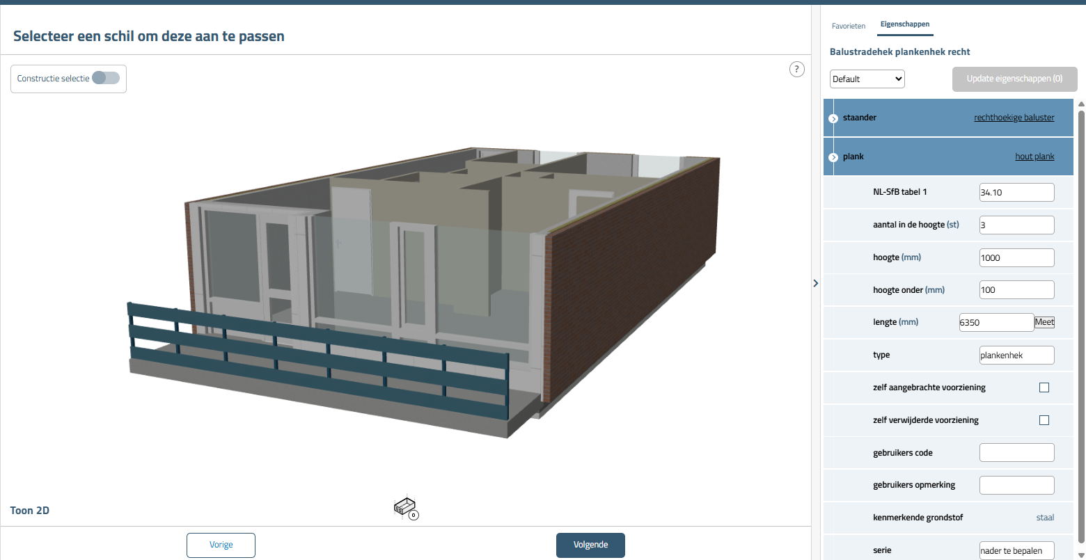Expand the staander section header
This screenshot has width=1086, height=560.
click(905, 118)
